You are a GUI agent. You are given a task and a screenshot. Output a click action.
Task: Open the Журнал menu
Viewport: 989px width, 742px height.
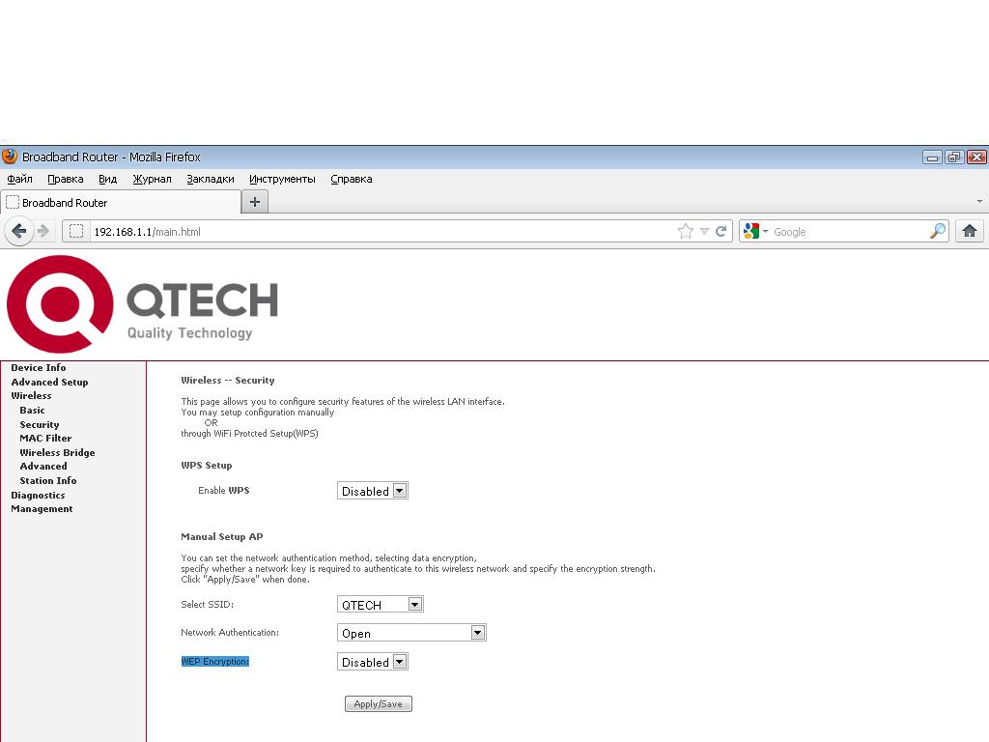[152, 179]
